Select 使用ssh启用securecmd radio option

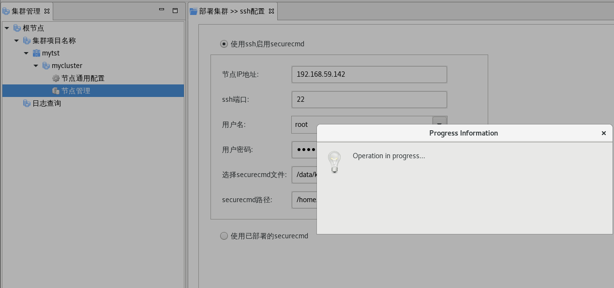tap(224, 44)
